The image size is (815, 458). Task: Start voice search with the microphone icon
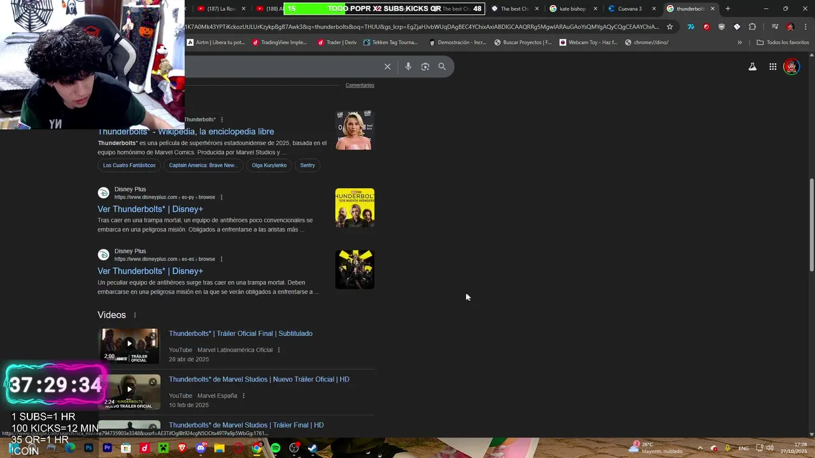click(408, 66)
